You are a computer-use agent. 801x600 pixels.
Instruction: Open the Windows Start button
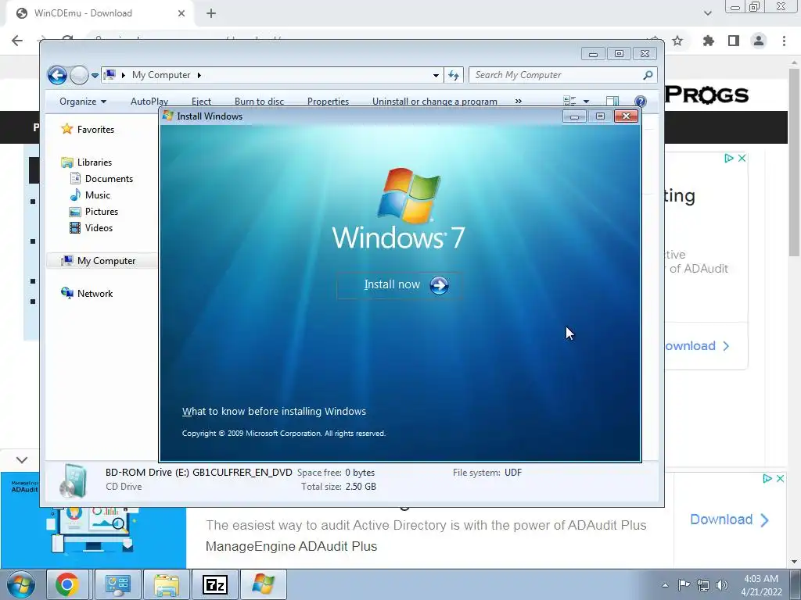(x=20, y=584)
